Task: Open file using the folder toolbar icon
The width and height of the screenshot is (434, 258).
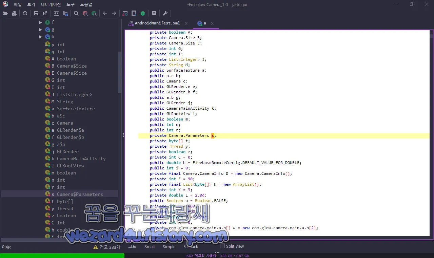Action: [5, 13]
